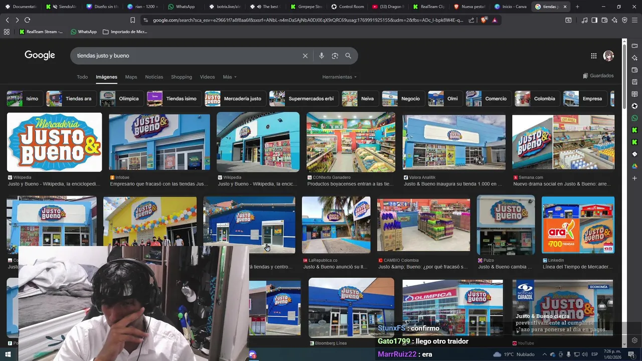Open Infobae storefront image result
This screenshot has width=642, height=361.
point(159,142)
